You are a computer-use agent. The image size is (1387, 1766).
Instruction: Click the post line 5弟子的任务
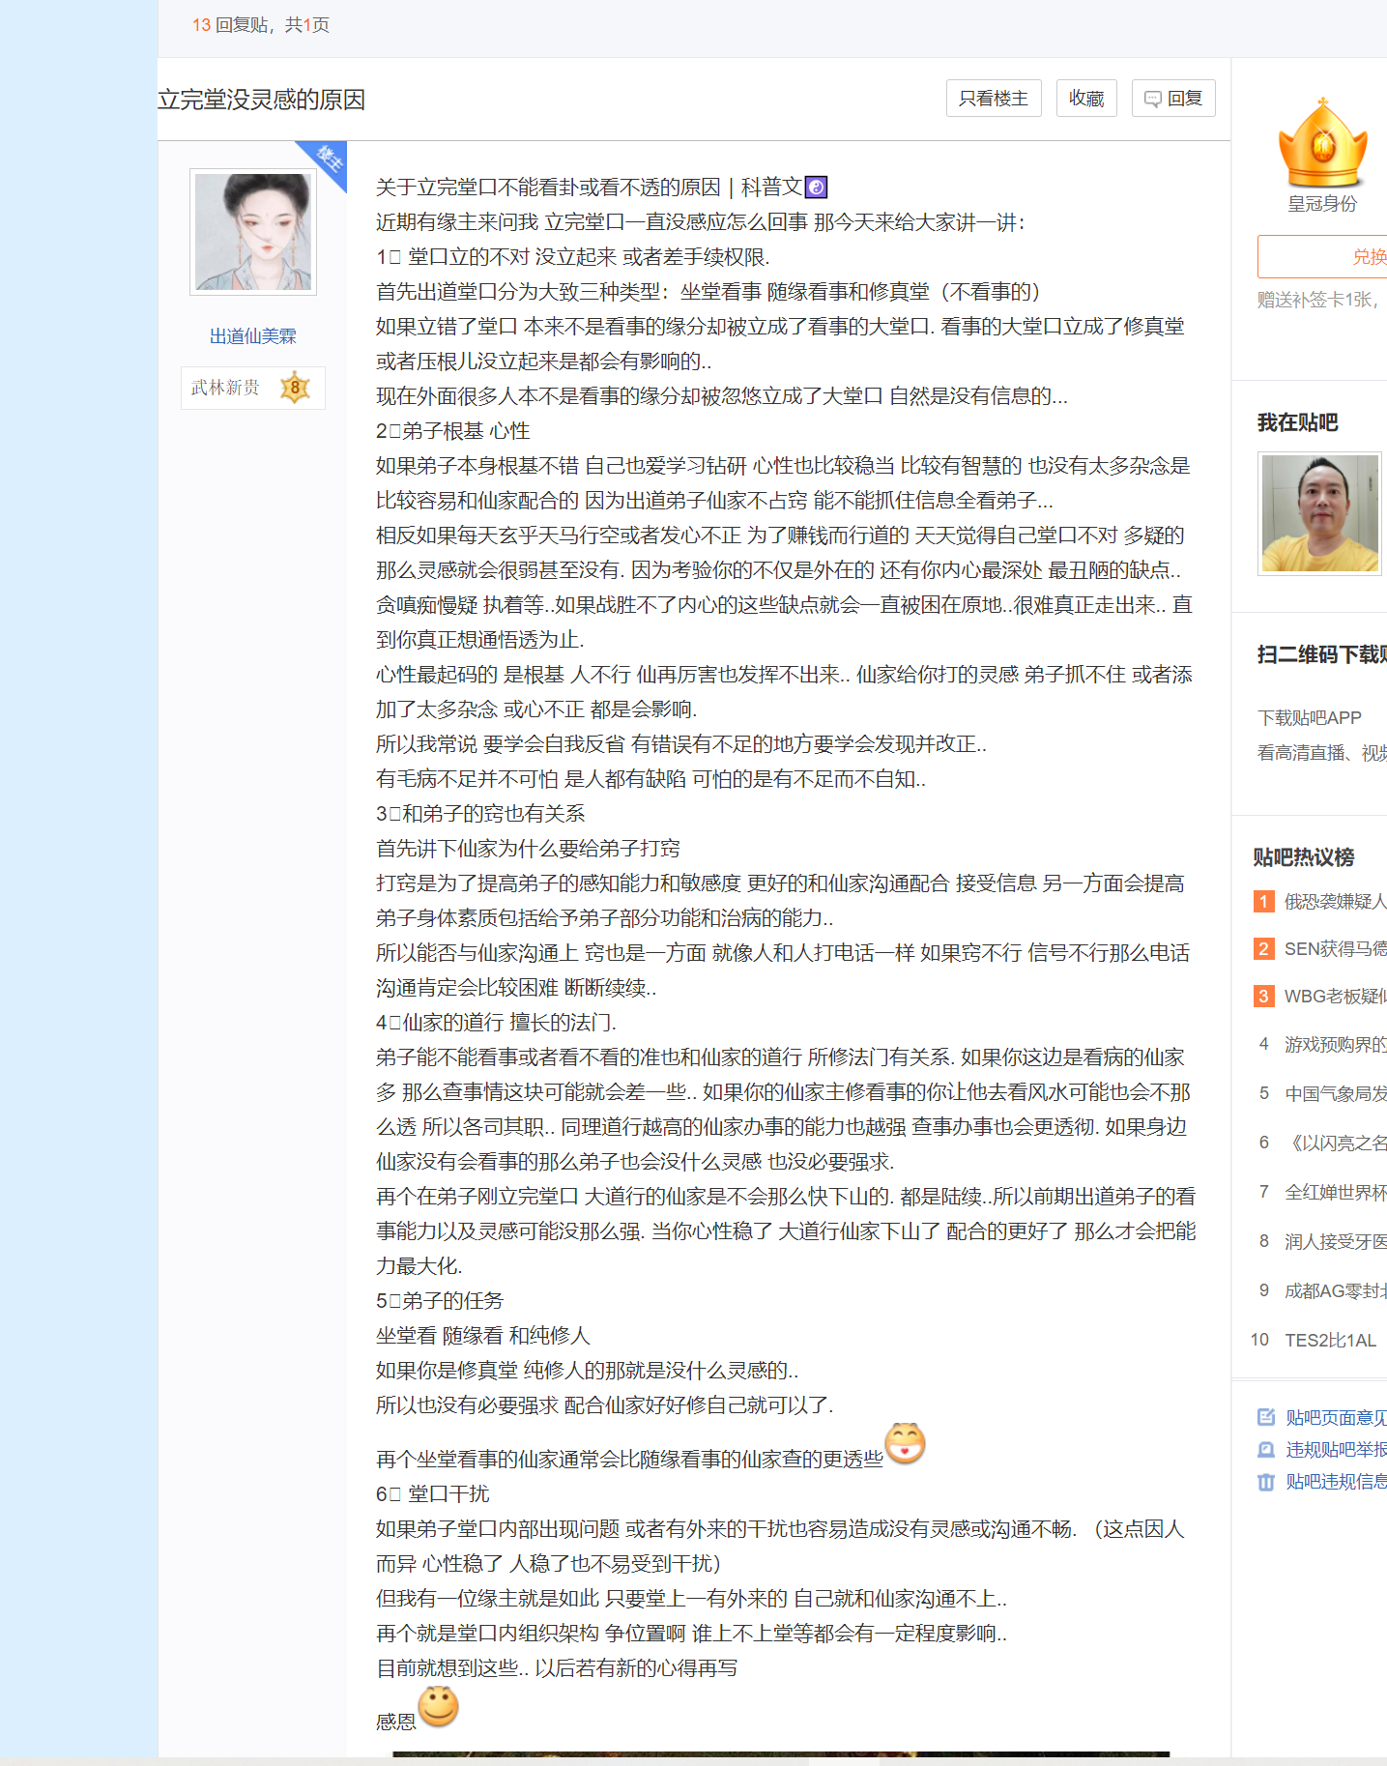pyautogui.click(x=440, y=1301)
